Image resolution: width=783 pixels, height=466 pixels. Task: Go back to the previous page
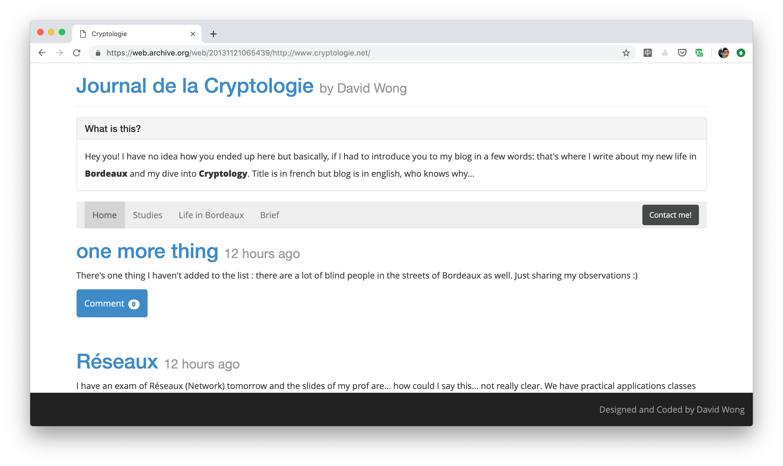(x=42, y=53)
